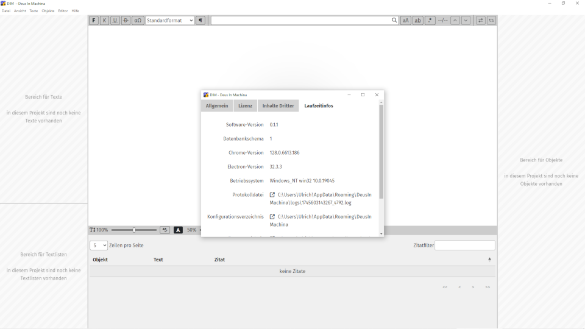The image size is (585, 329).
Task: Switch to the Allgemein tab
Action: (217, 106)
